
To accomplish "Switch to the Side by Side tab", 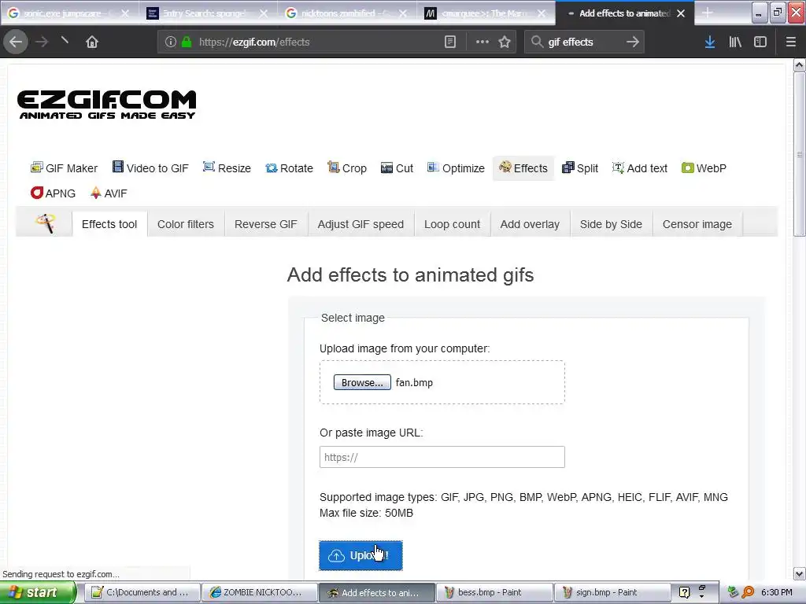I will pos(611,224).
